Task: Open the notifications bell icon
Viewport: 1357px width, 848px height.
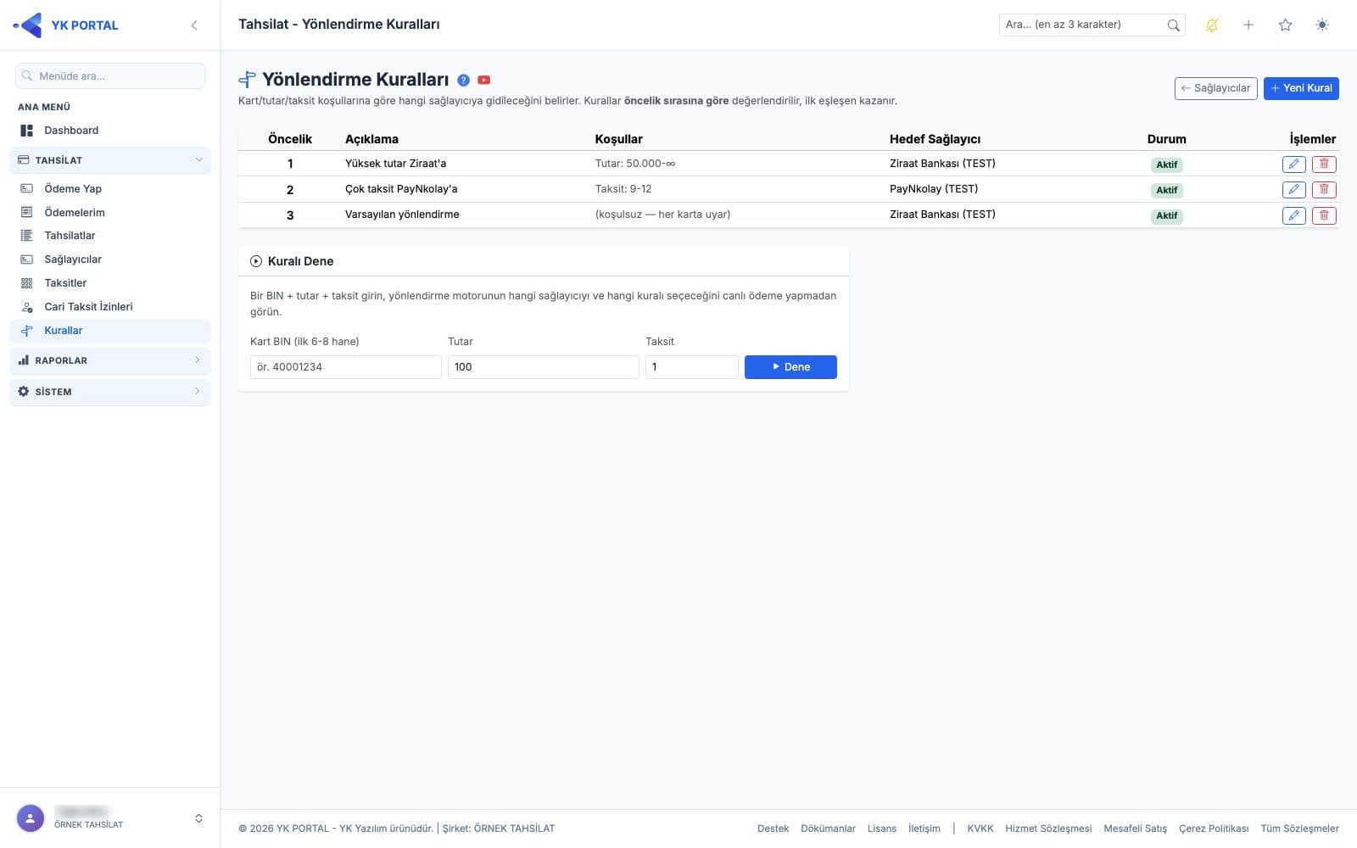Action: 1211,25
